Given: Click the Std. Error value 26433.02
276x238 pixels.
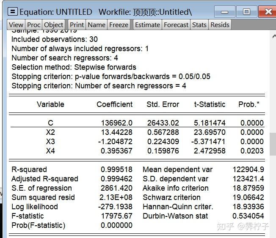Looking at the screenshot, I should 163,123.
